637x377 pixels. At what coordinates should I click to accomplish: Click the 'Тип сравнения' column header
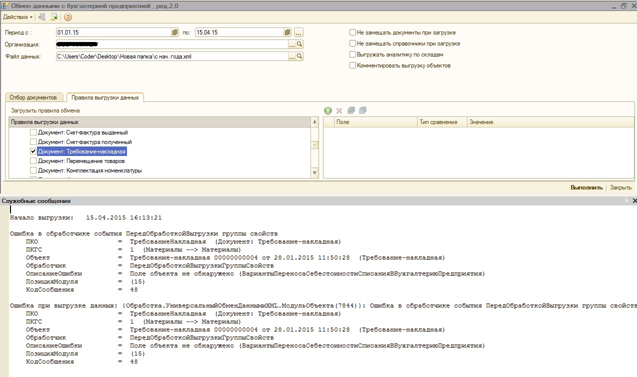pyautogui.click(x=438, y=122)
